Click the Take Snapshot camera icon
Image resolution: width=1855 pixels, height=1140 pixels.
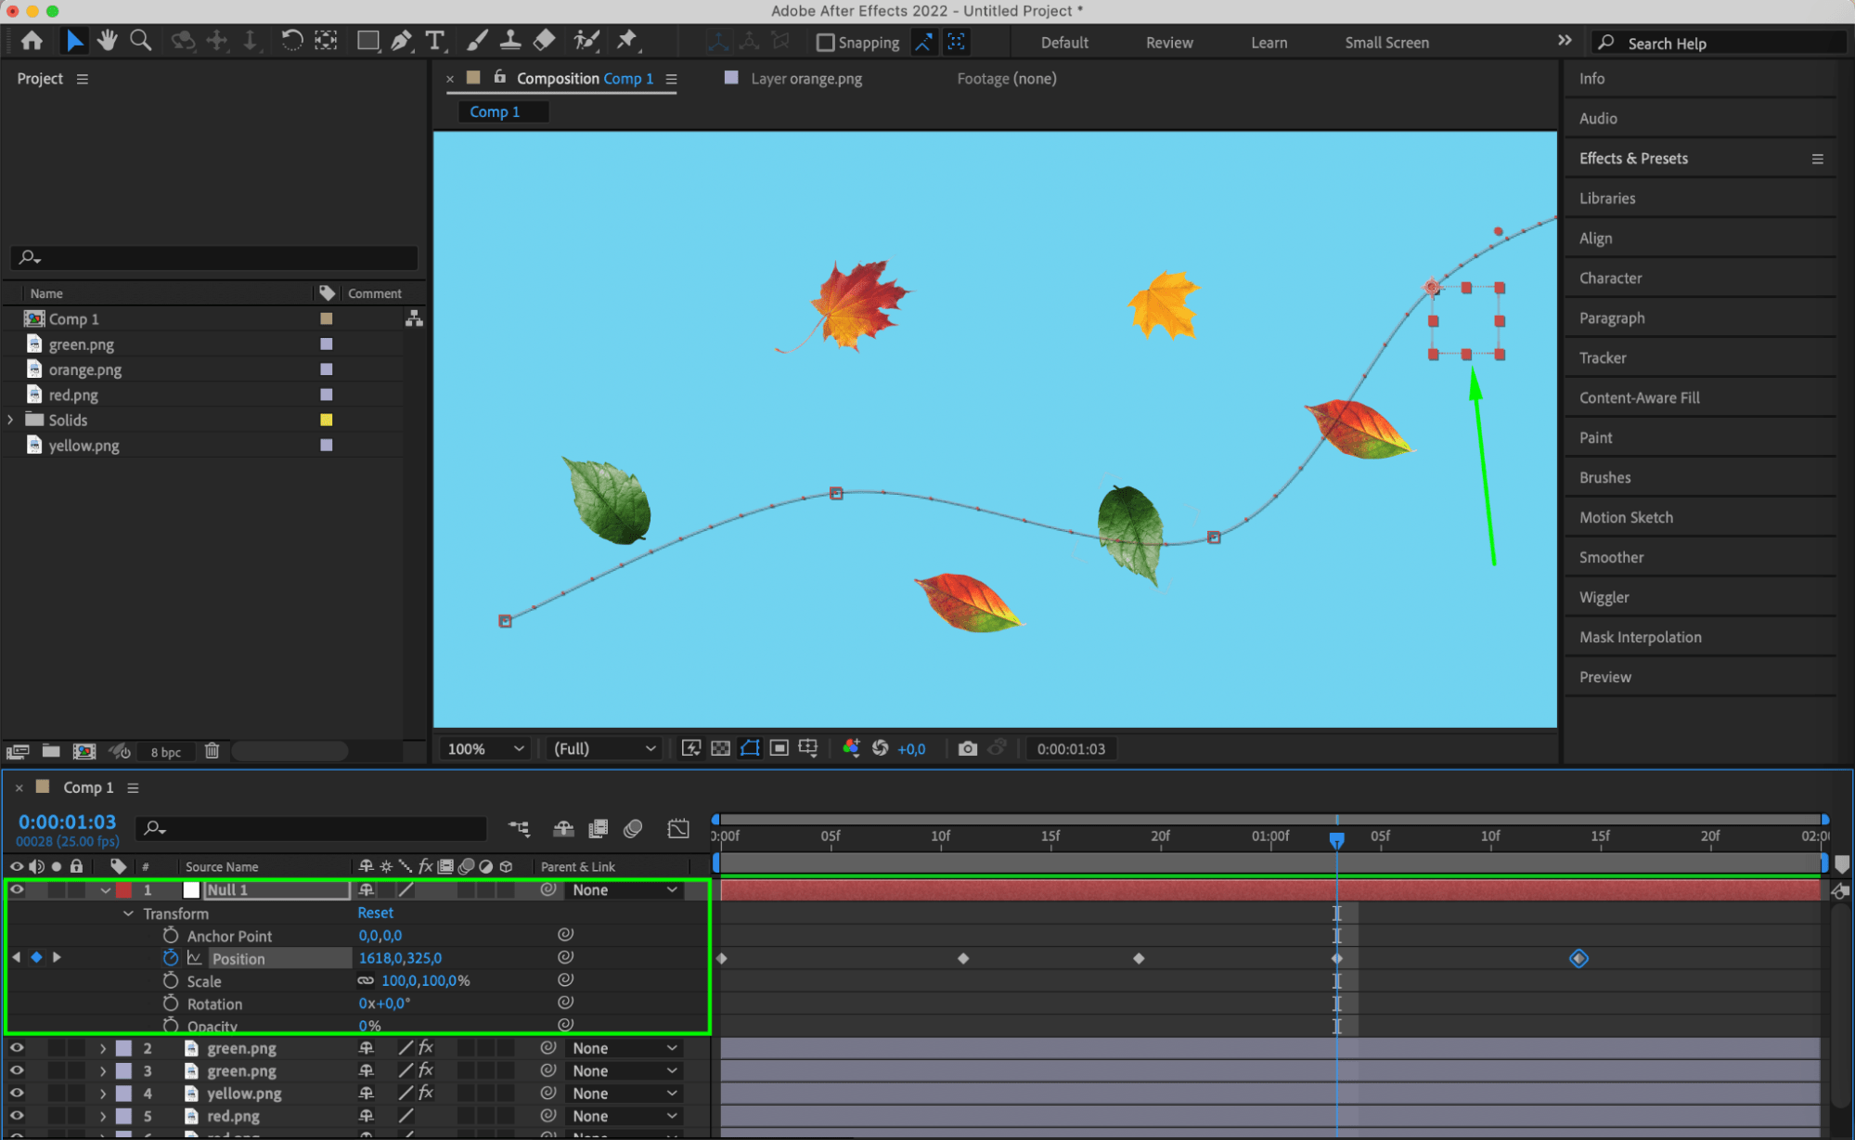coord(967,749)
